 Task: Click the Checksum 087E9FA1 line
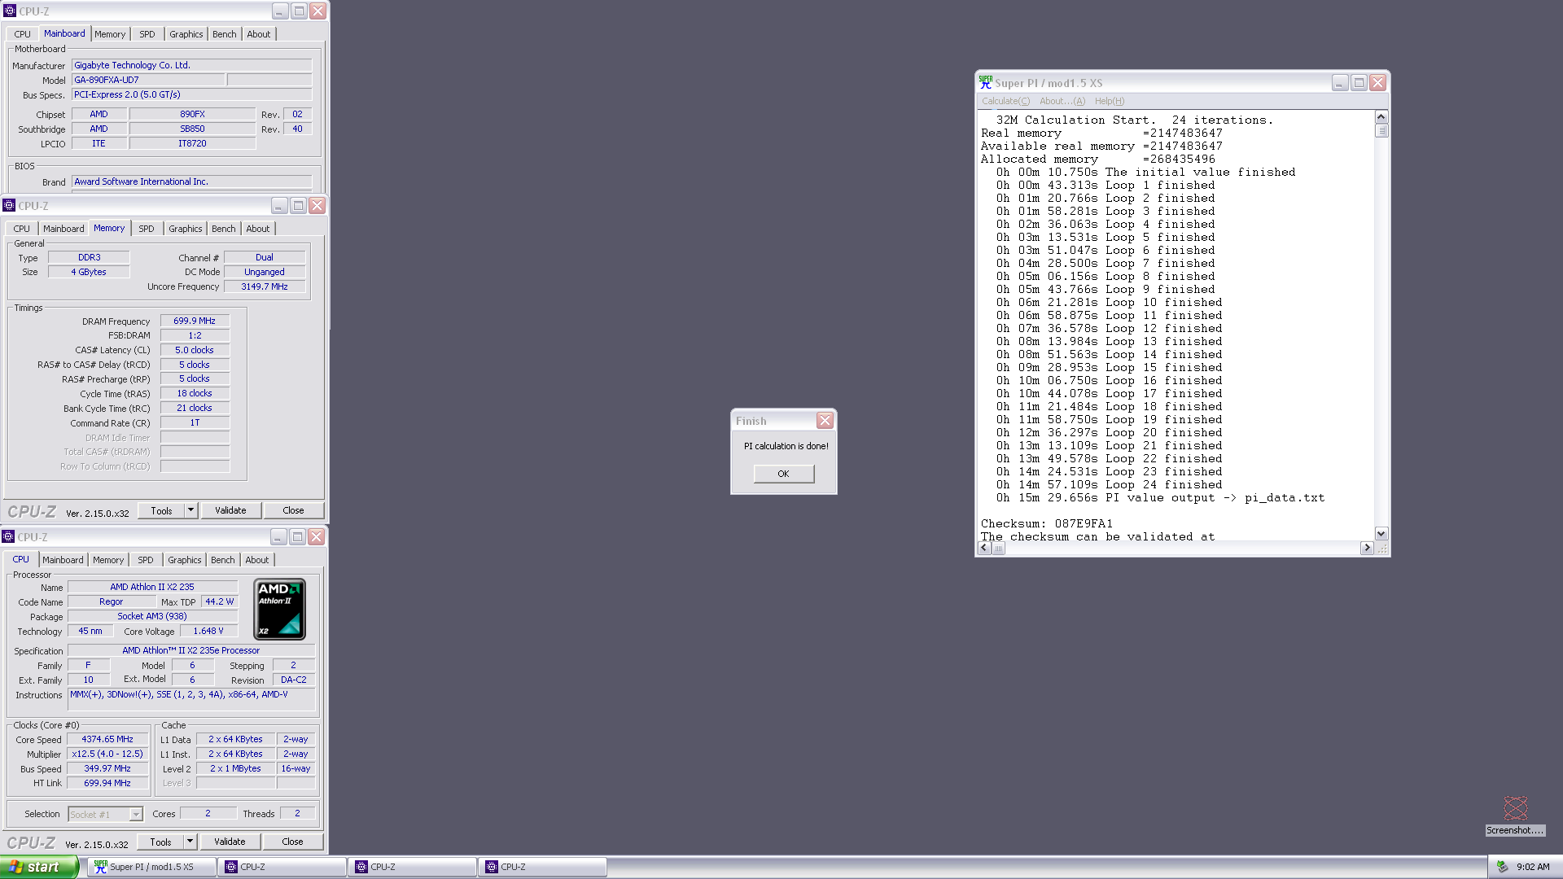coord(1046,523)
